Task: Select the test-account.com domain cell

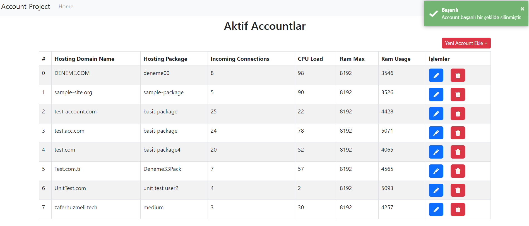Action: click(75, 112)
